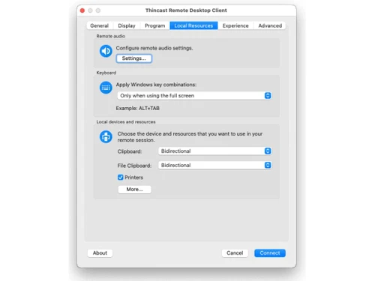375x281 pixels.
Task: Click the 'Local devices and resources' heading
Action: click(x=126, y=122)
